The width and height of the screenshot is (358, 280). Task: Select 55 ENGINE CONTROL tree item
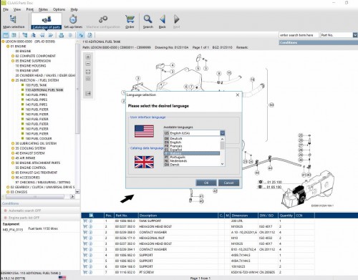pos(31,168)
